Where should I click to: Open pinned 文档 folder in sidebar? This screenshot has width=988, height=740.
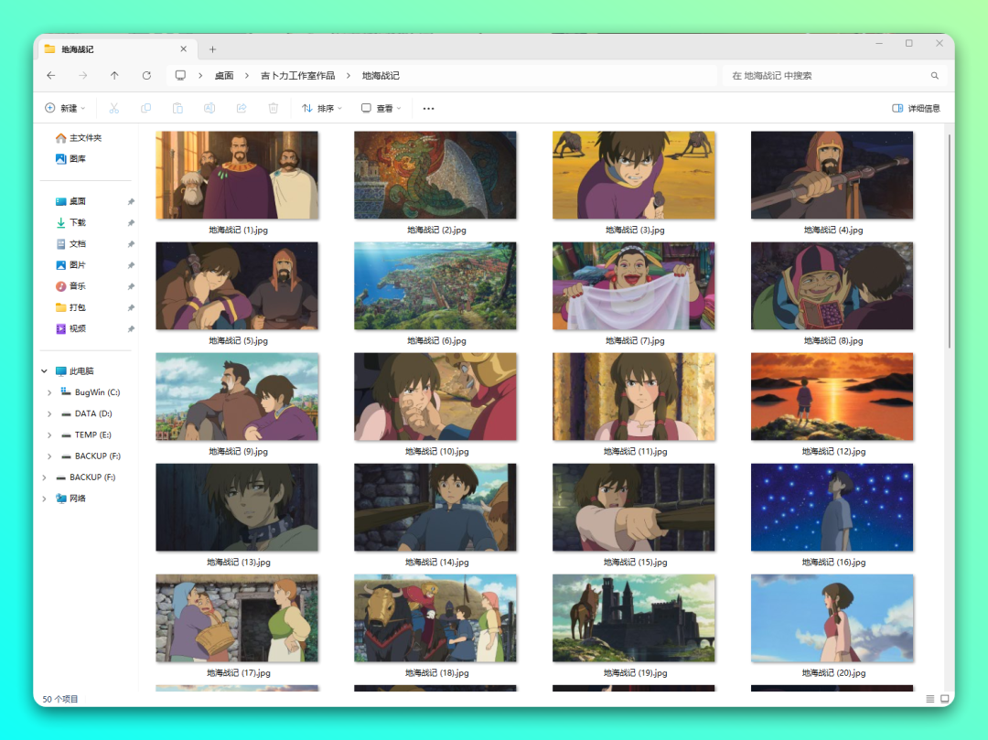coord(70,243)
